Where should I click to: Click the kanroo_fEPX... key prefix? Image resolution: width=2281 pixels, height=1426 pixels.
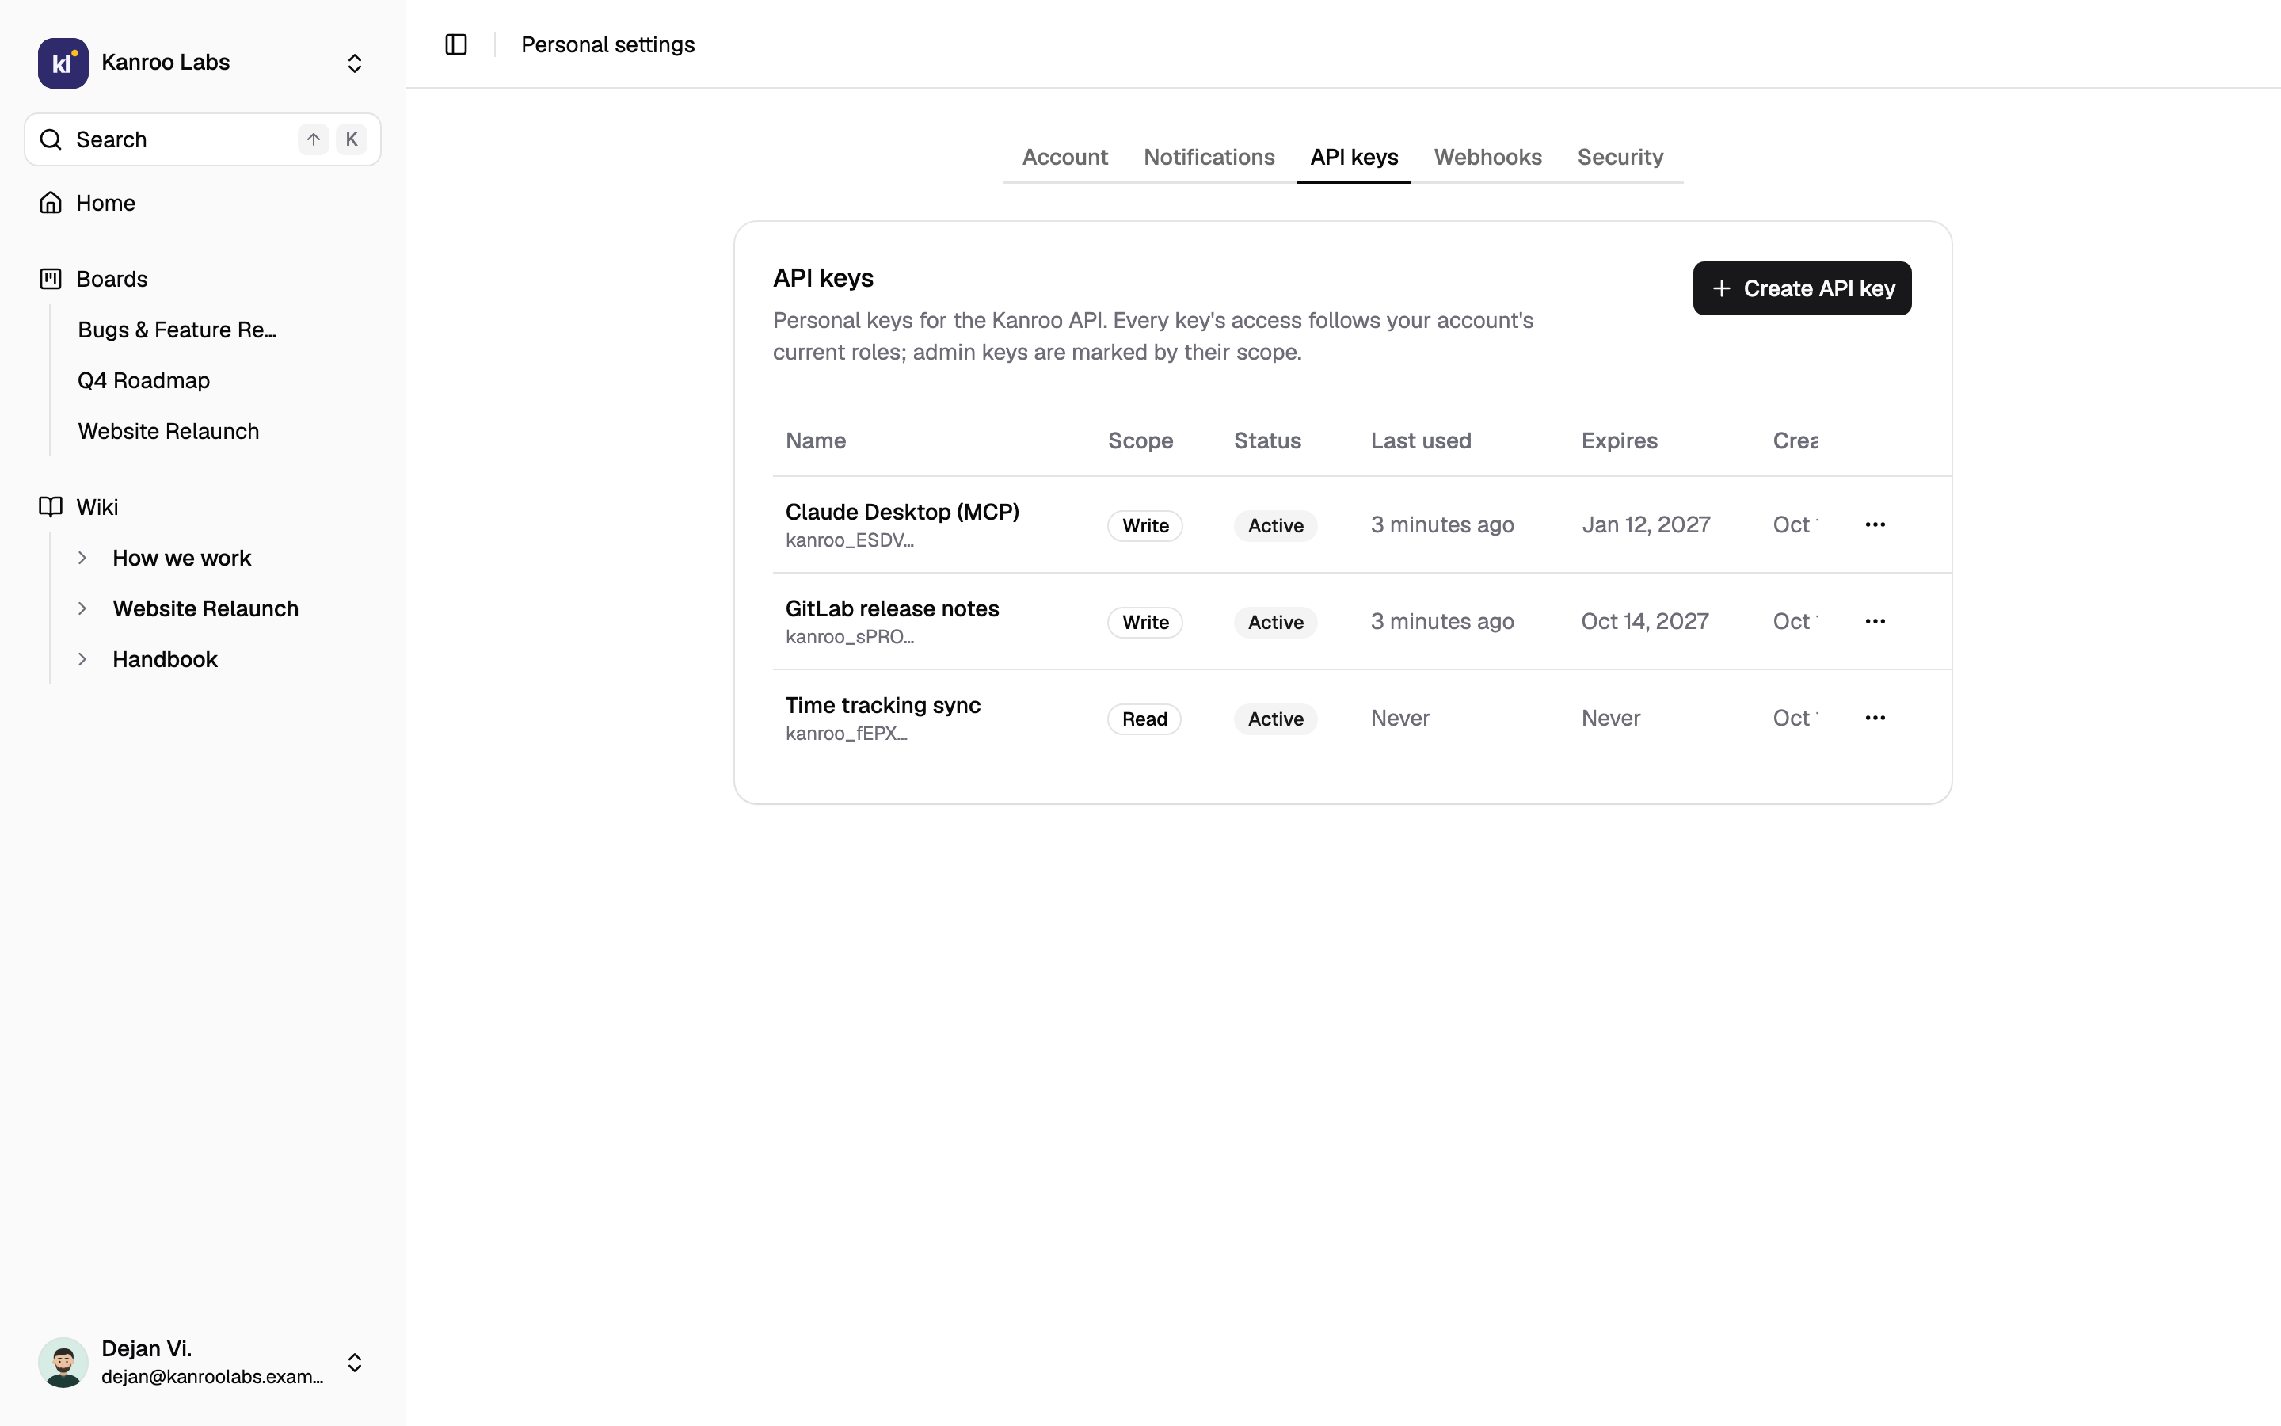click(847, 734)
